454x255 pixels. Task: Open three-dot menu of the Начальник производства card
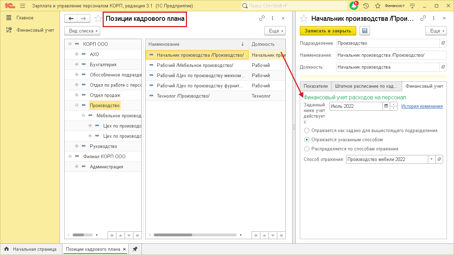point(434,18)
